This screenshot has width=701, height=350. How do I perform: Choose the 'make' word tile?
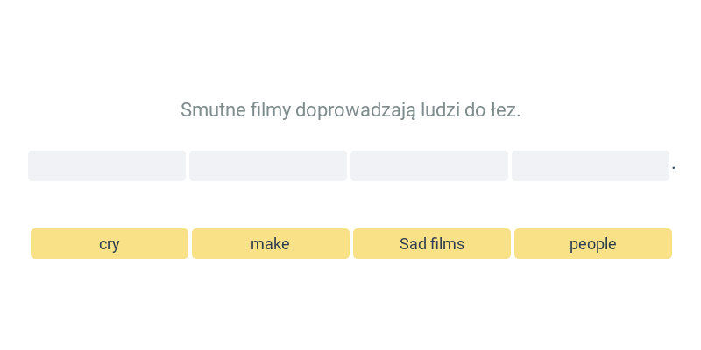pos(271,244)
